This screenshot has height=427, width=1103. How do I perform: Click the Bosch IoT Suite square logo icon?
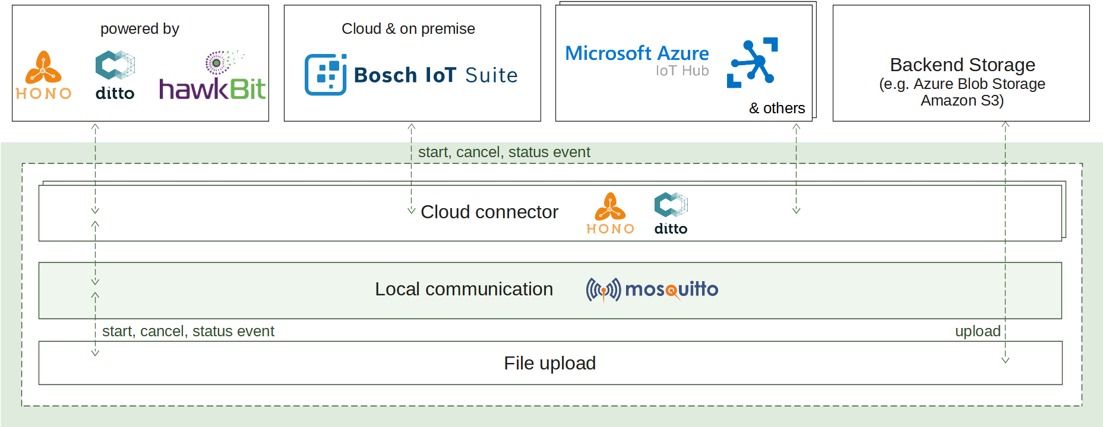tap(325, 75)
